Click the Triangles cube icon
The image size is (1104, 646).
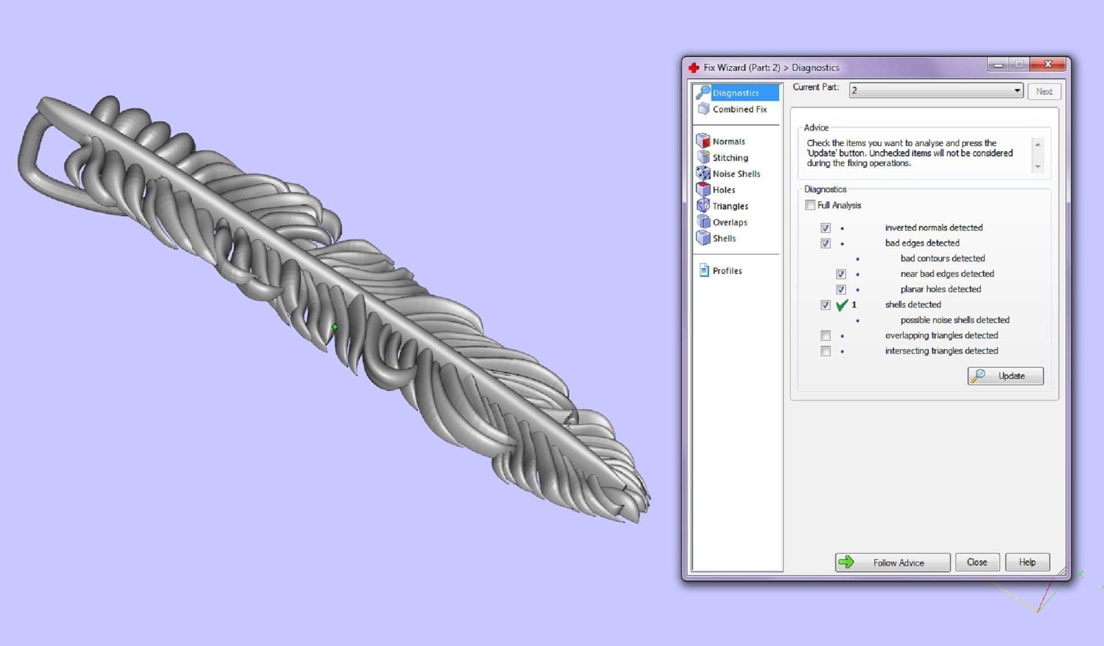point(703,205)
